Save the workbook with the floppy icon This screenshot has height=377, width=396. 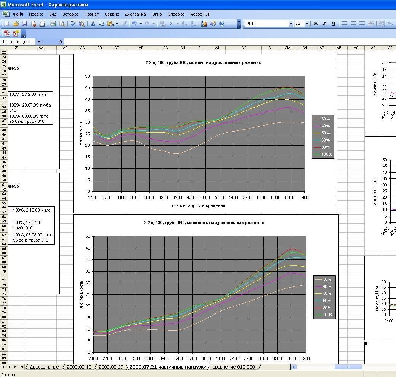25,24
